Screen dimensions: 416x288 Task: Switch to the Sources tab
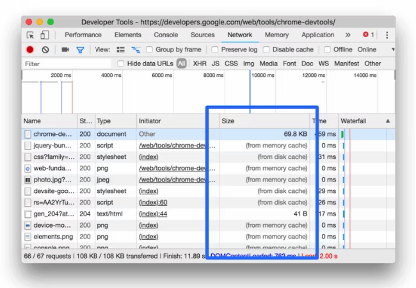coord(202,35)
